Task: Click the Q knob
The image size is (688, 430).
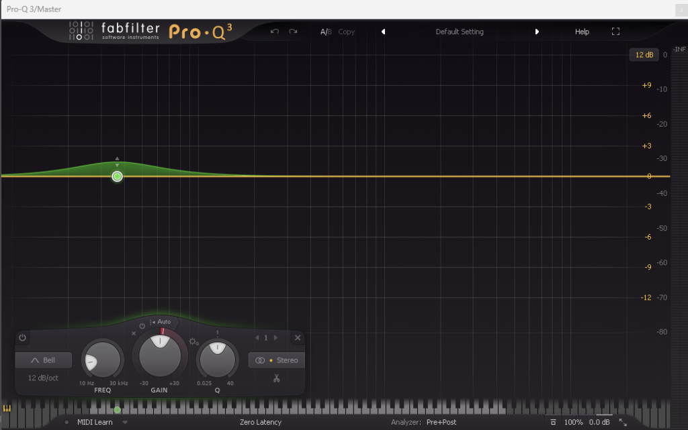Action: coord(217,360)
